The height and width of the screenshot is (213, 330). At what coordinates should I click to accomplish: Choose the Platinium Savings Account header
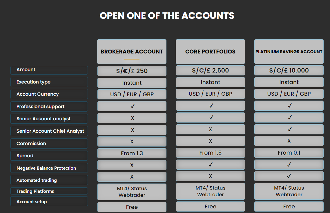(x=289, y=52)
